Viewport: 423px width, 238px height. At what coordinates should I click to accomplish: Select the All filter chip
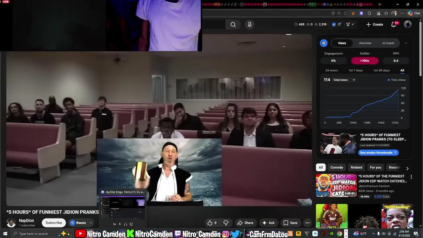tap(321, 167)
